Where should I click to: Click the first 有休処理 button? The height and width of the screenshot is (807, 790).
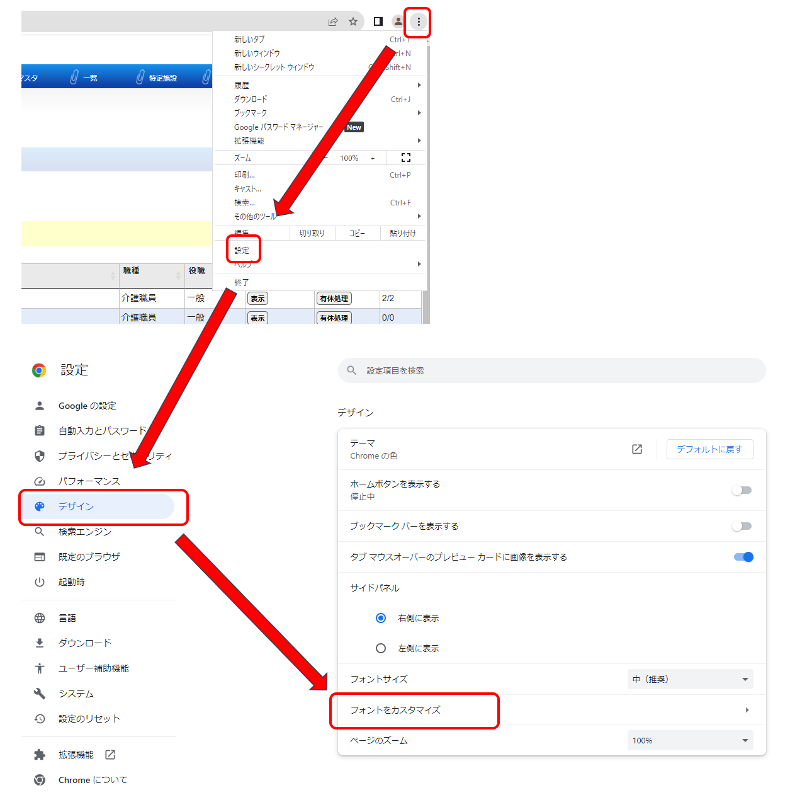click(x=334, y=299)
